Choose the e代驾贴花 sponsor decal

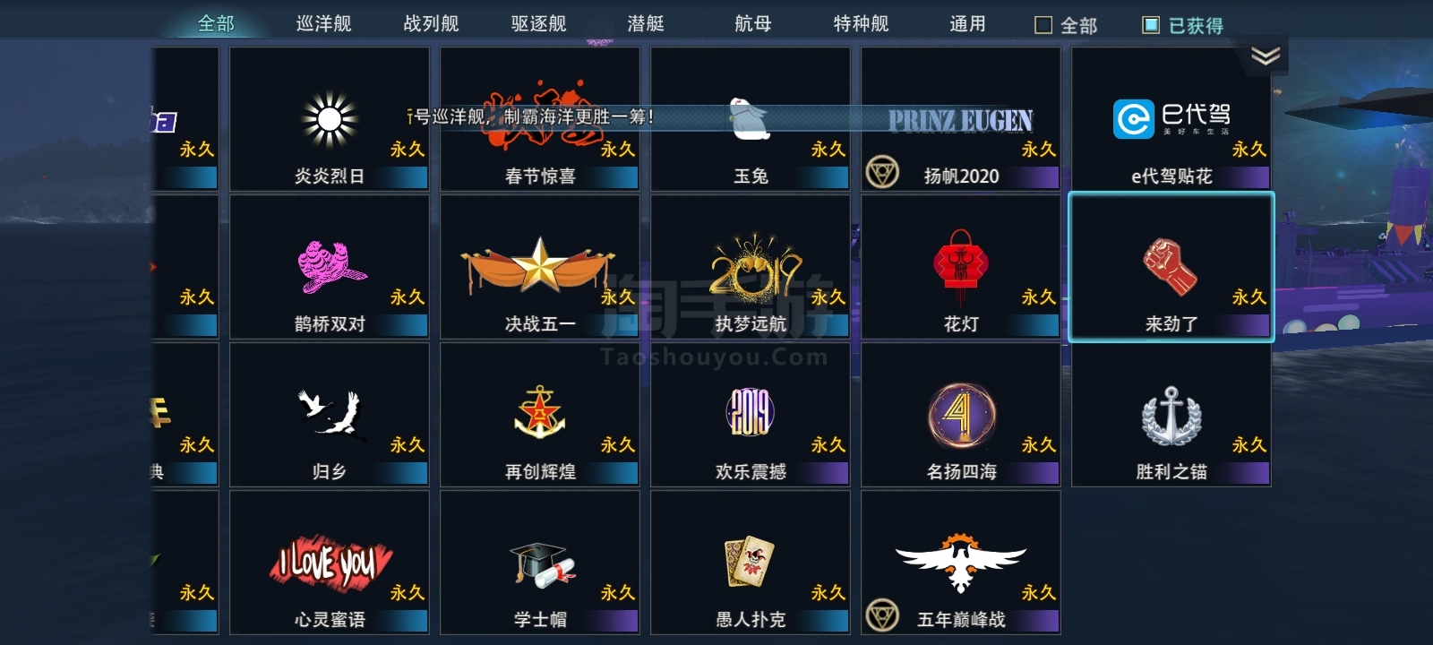point(1171,119)
